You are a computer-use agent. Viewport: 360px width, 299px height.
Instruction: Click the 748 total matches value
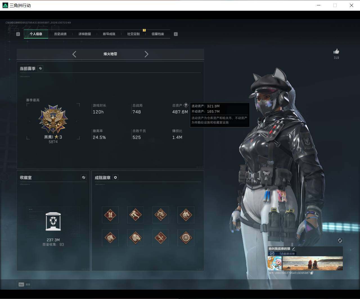coord(137,112)
